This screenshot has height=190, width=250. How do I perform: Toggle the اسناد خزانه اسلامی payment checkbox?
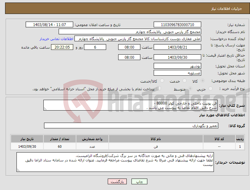pos(159,88)
